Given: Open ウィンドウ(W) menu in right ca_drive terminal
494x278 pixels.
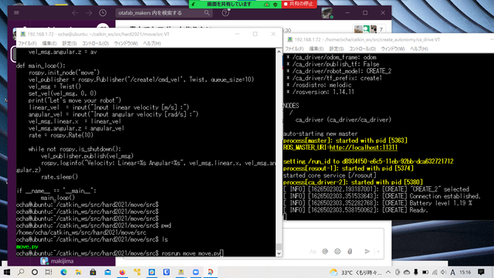Looking at the screenshot, I should [x=393, y=49].
